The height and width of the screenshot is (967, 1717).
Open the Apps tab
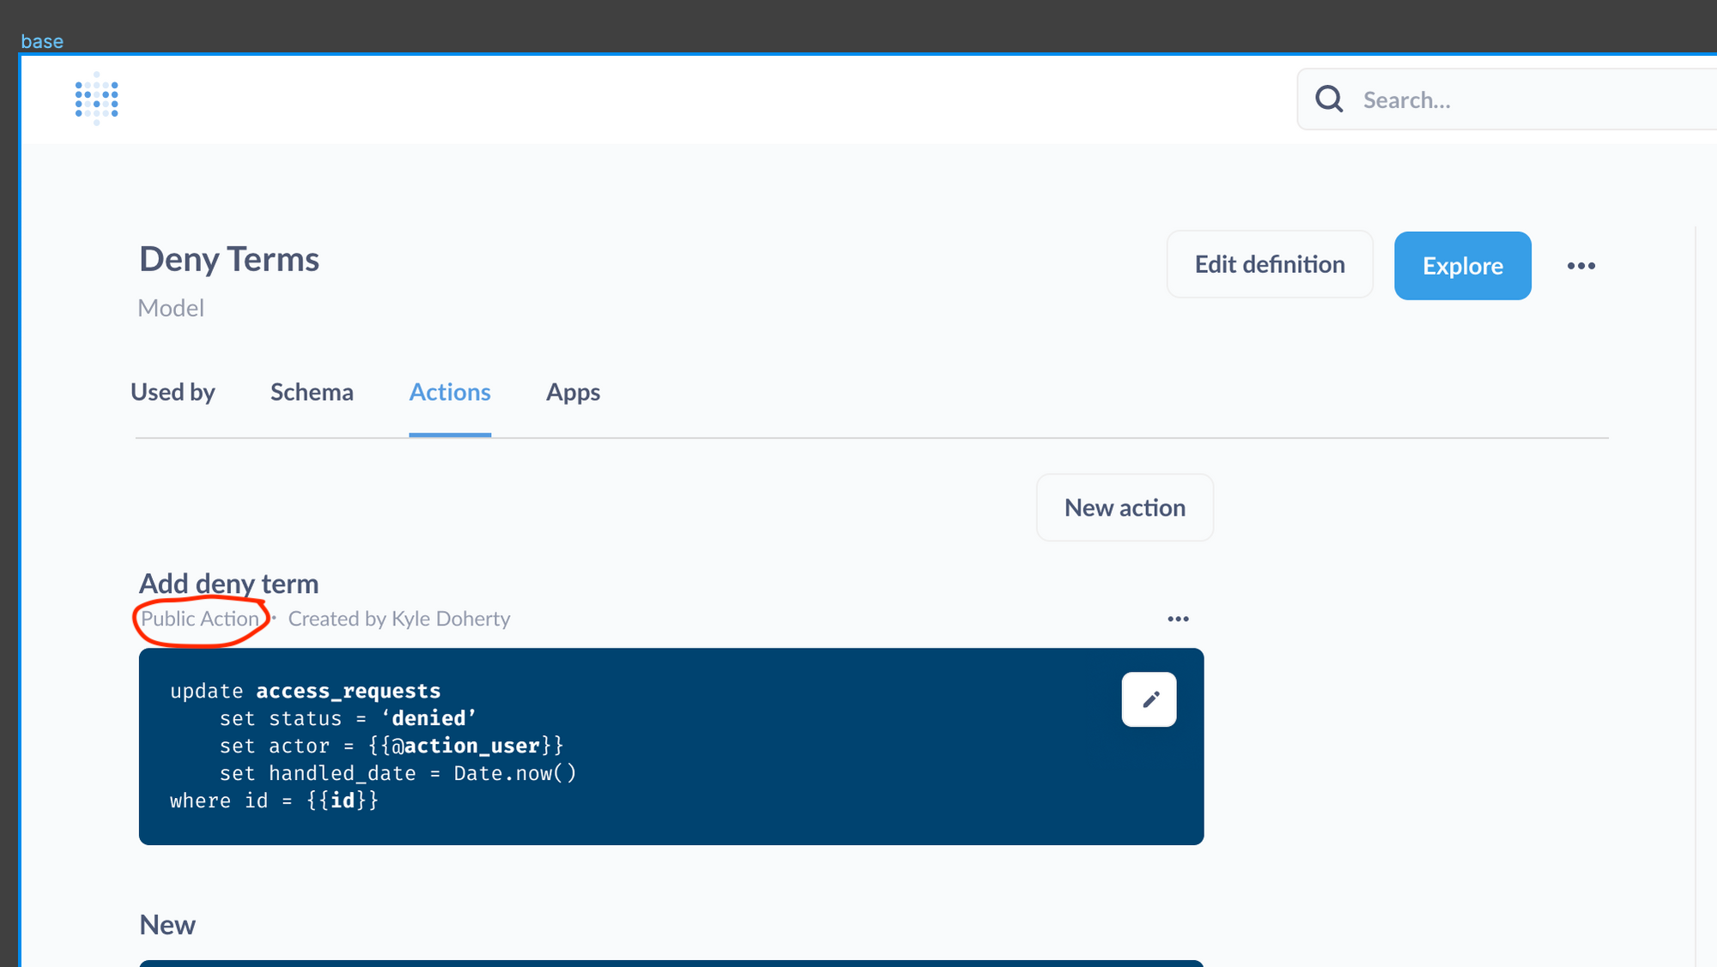(x=573, y=392)
